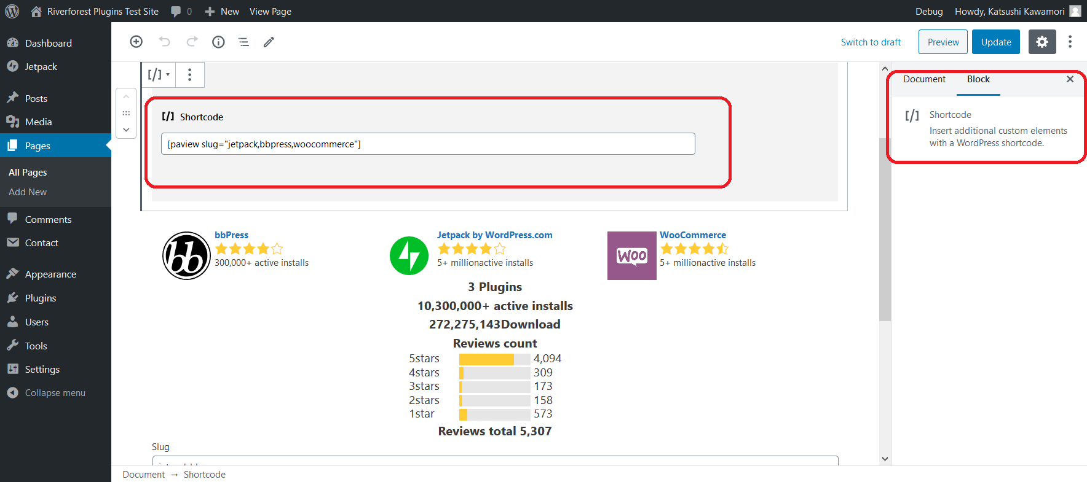
Task: Click the Update button
Action: pyautogui.click(x=996, y=42)
